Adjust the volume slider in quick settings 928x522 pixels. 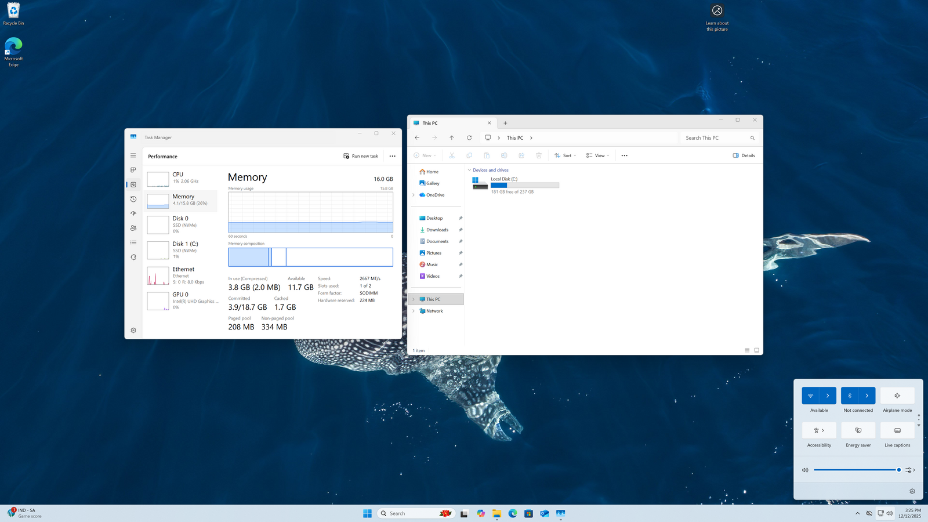(x=856, y=470)
